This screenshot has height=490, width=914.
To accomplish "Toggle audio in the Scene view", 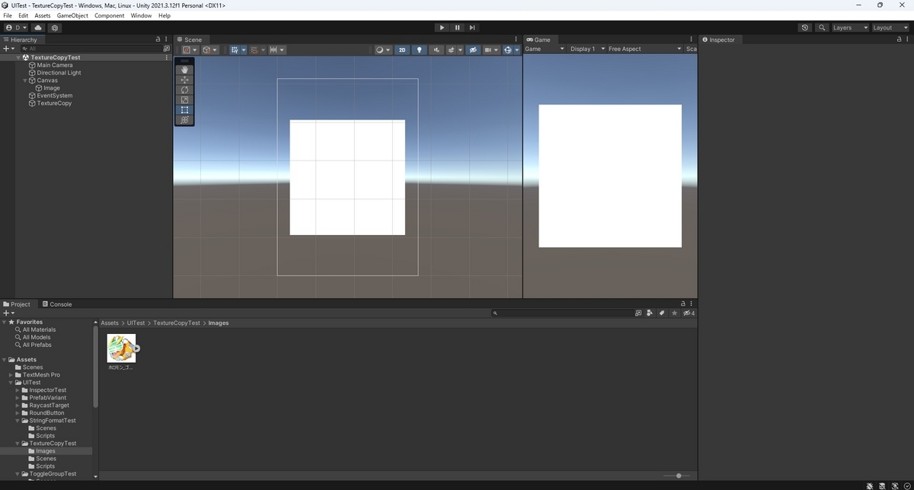I will tap(436, 49).
